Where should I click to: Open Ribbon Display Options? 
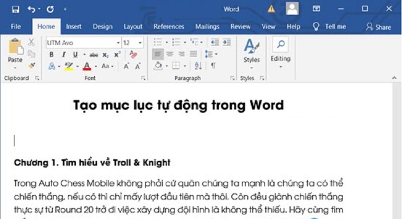tap(317, 9)
